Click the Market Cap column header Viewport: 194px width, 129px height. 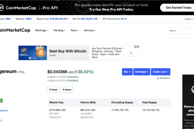(56, 102)
